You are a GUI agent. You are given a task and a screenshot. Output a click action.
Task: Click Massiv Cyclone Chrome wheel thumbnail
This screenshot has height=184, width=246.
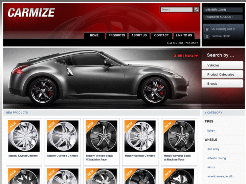[x=63, y=136]
